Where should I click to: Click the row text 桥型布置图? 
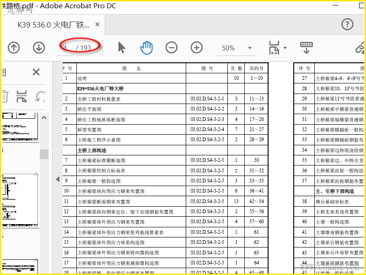pyautogui.click(x=89, y=130)
